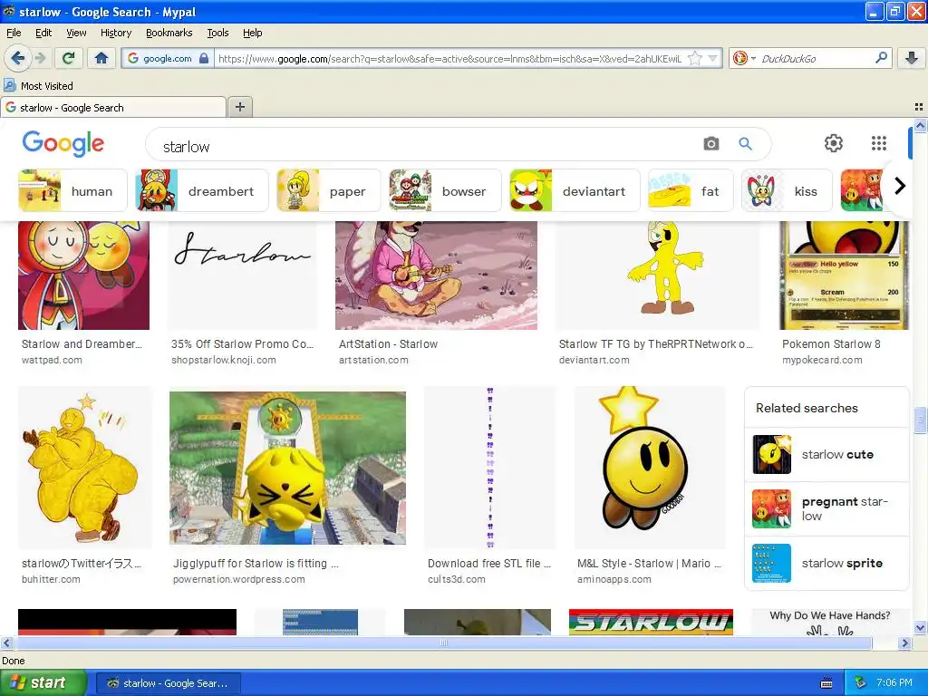This screenshot has height=696, width=928.
Task: Click the horizontal scrollbar right arrow
Action: (x=904, y=643)
